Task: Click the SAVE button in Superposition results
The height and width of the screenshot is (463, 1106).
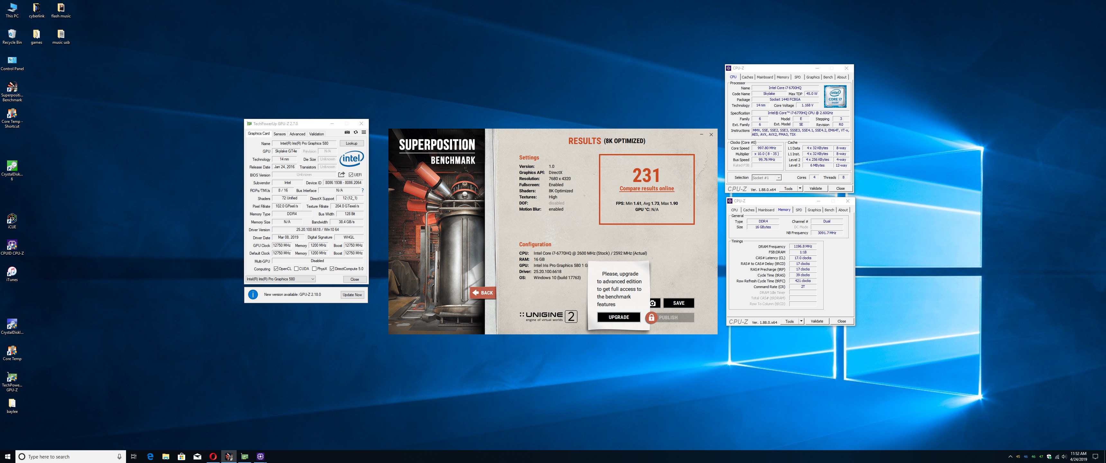Action: (x=678, y=303)
